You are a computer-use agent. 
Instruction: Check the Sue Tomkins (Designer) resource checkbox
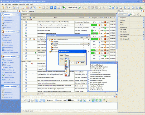pos(89,90)
